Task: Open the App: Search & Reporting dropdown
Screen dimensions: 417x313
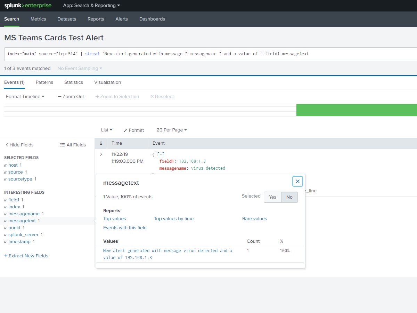Action: pos(91,6)
